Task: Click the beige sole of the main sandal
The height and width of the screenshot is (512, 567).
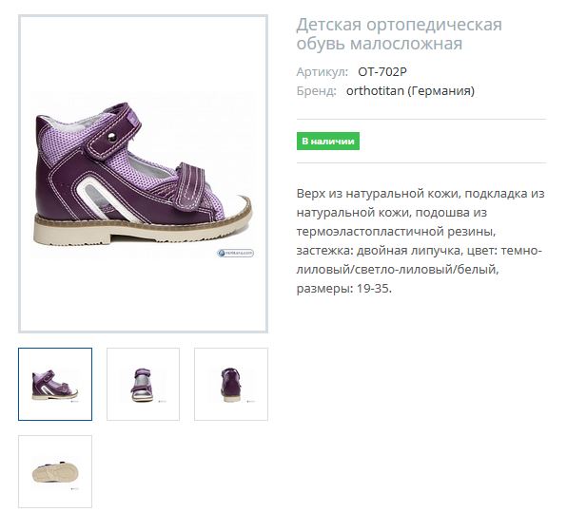Action: [143, 229]
